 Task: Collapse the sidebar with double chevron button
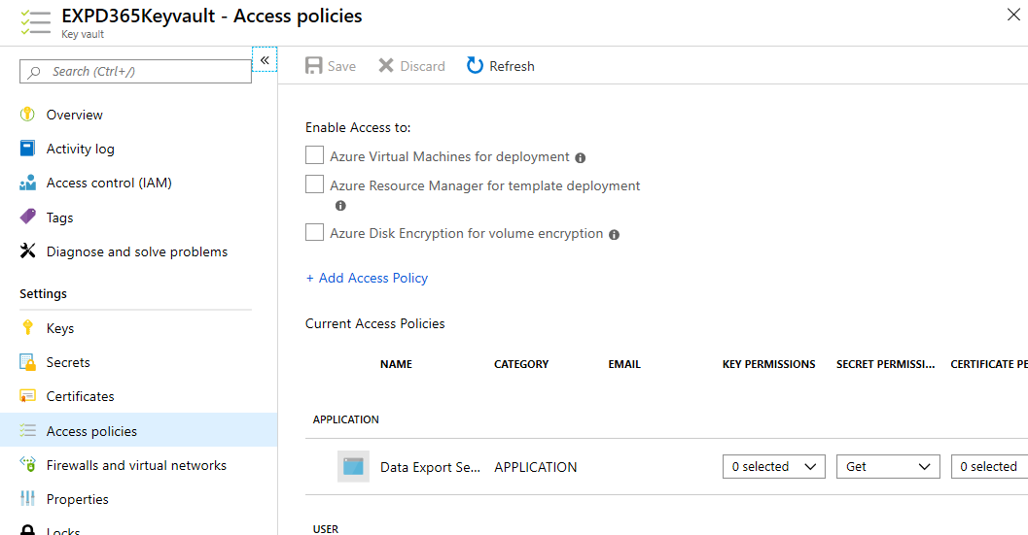pyautogui.click(x=265, y=59)
